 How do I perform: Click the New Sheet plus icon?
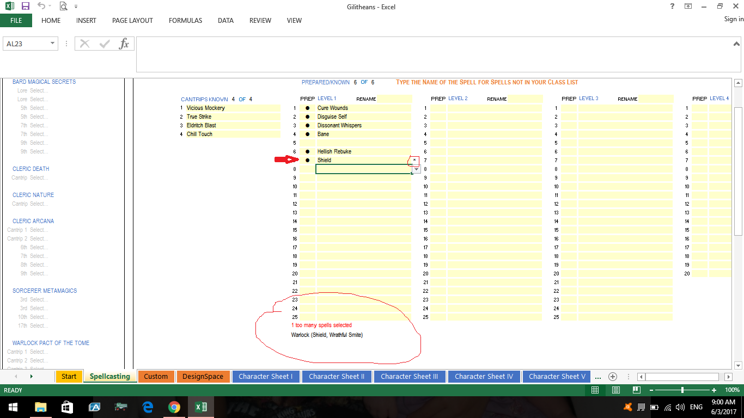pos(613,376)
